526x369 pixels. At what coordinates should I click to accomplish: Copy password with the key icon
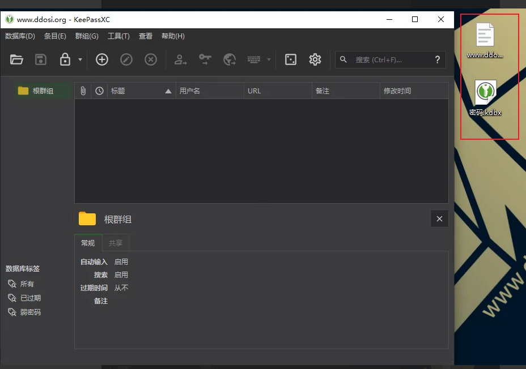tap(205, 59)
